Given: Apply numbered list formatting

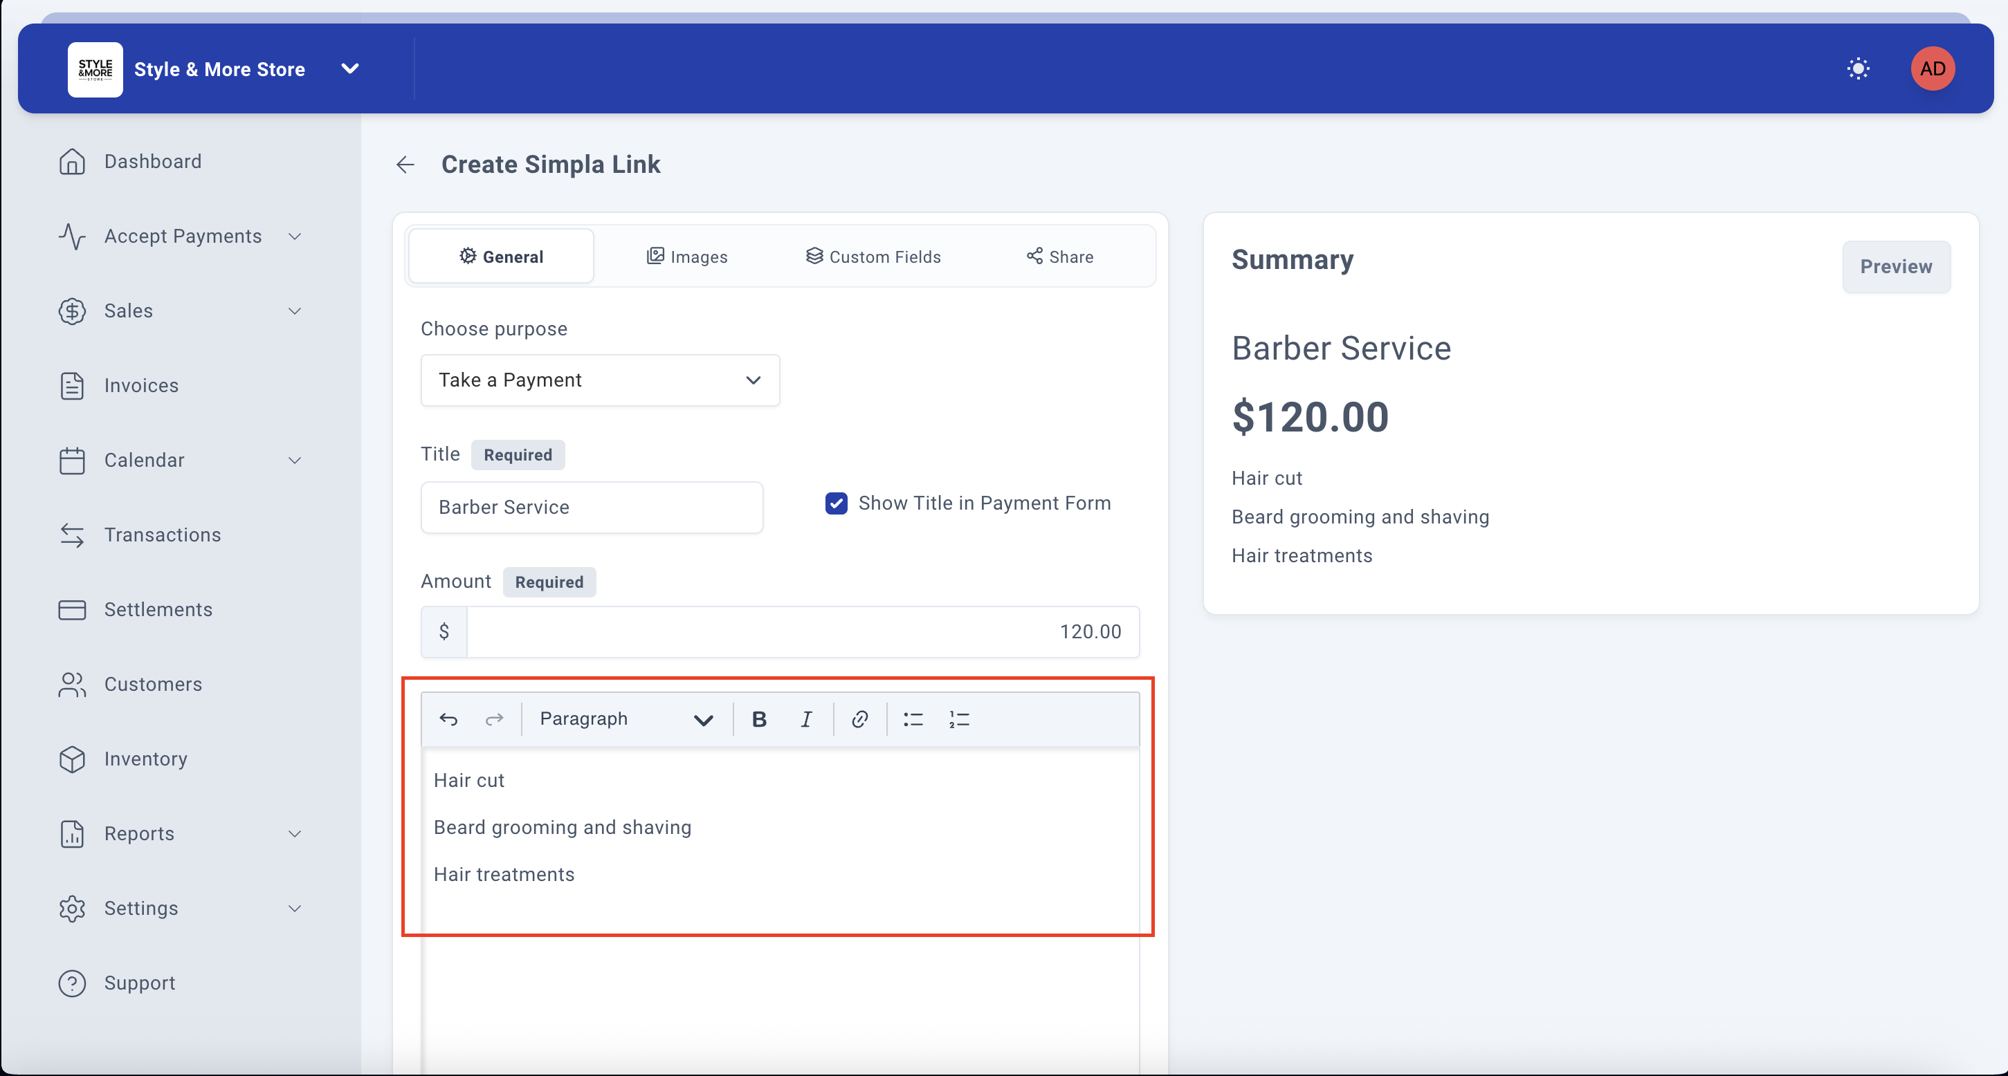Looking at the screenshot, I should click(x=959, y=719).
